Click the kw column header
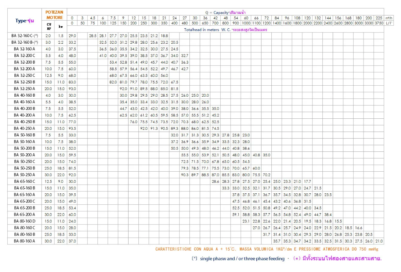 (61, 27)
